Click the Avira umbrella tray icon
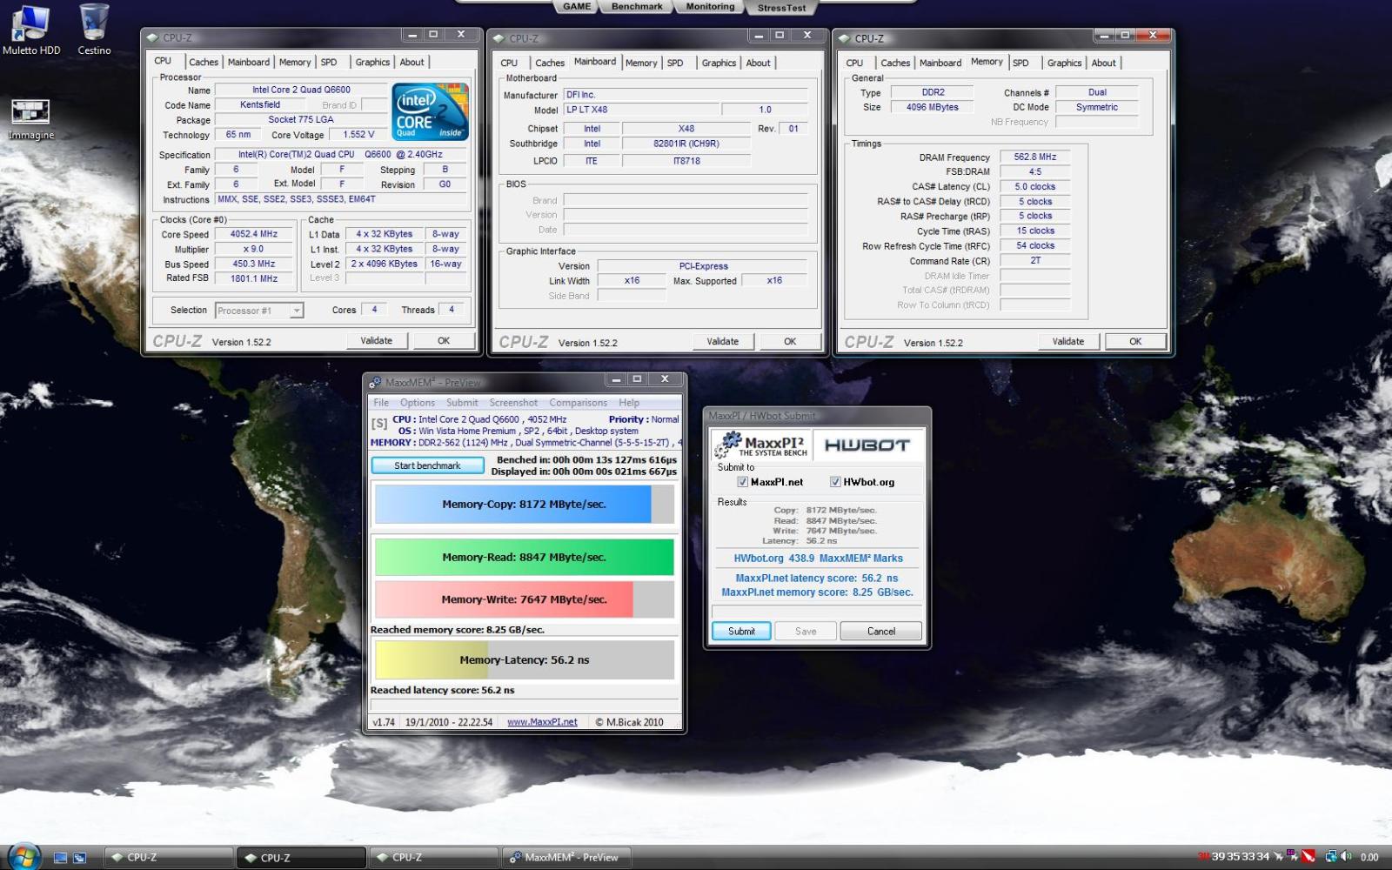 (1308, 857)
